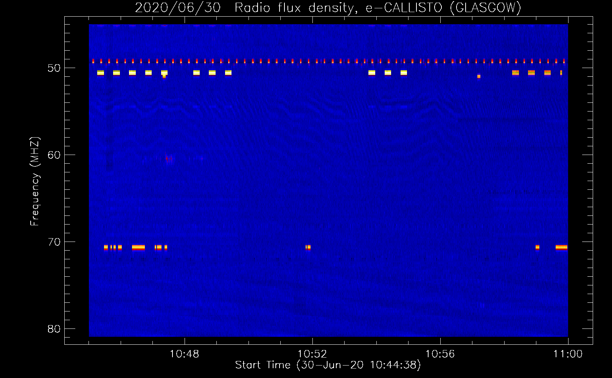Click the "Start Time (30-Jun-20 10:44:38)" axis label

tap(328, 365)
